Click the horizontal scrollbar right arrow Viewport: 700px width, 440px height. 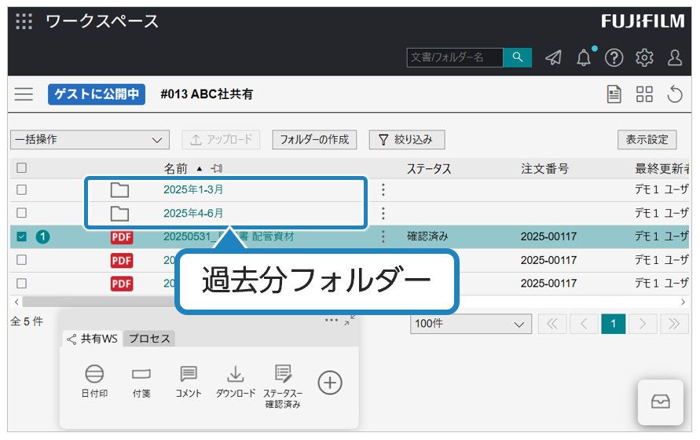click(683, 302)
